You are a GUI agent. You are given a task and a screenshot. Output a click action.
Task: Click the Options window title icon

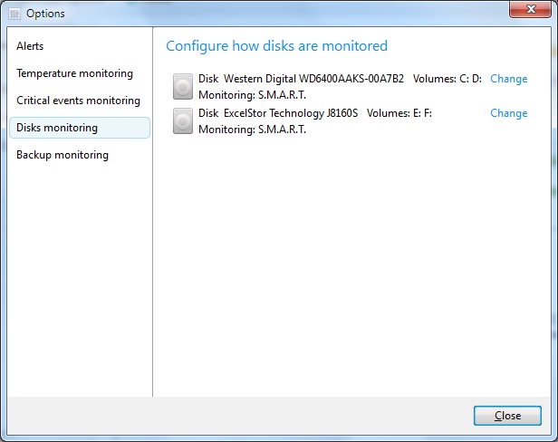coord(14,14)
